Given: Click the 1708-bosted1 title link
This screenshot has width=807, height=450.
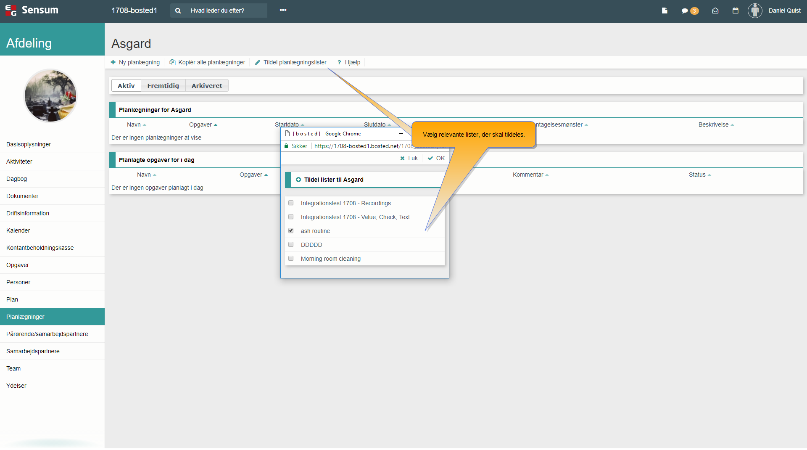Looking at the screenshot, I should 134,11.
